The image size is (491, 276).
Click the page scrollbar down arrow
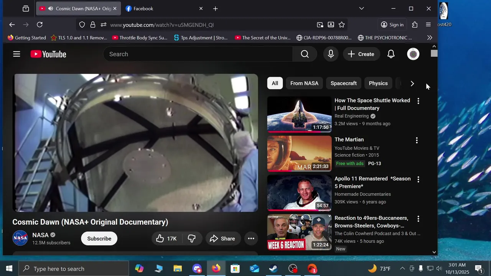434,252
